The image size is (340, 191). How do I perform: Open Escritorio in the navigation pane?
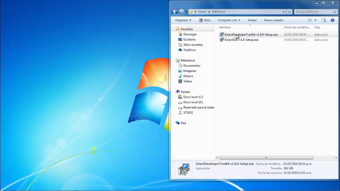[x=189, y=40]
